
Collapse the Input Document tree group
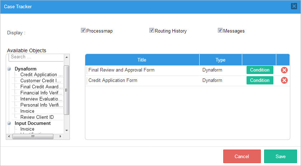(9, 123)
